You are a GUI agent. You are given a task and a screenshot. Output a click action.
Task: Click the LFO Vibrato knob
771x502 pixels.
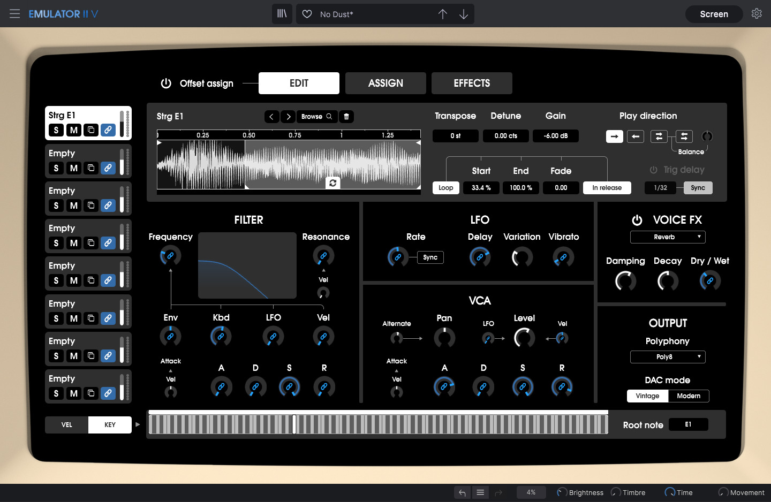(x=563, y=257)
